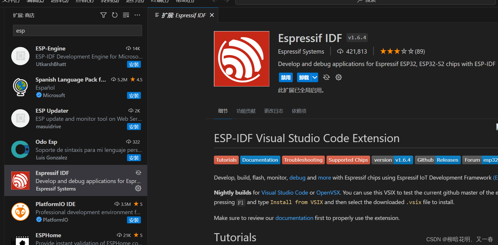Click the Microsoft verified publisher badge
The image size is (498, 245).
39,95
